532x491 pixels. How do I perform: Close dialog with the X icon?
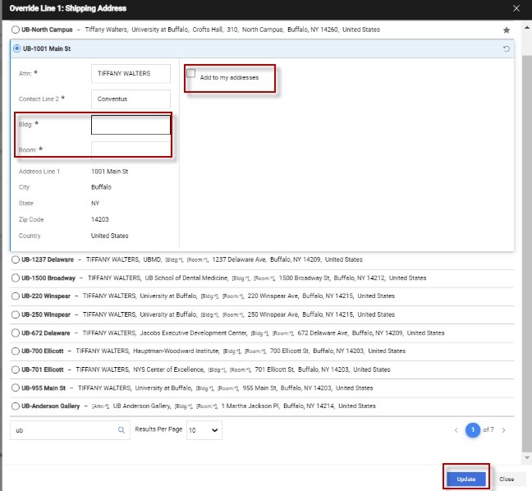click(516, 7)
